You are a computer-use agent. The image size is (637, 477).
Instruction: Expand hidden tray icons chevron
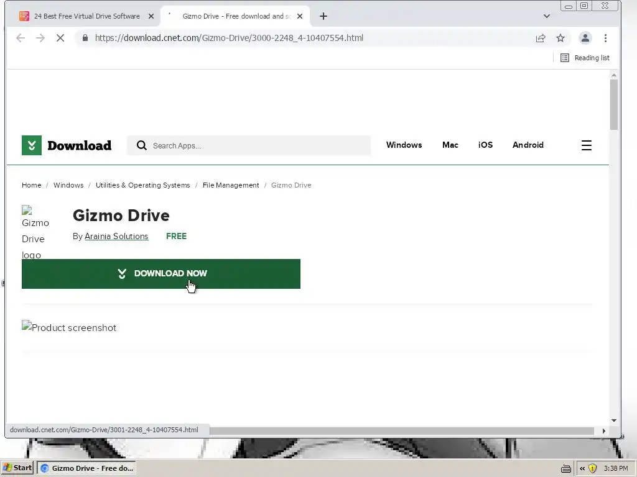tap(582, 468)
